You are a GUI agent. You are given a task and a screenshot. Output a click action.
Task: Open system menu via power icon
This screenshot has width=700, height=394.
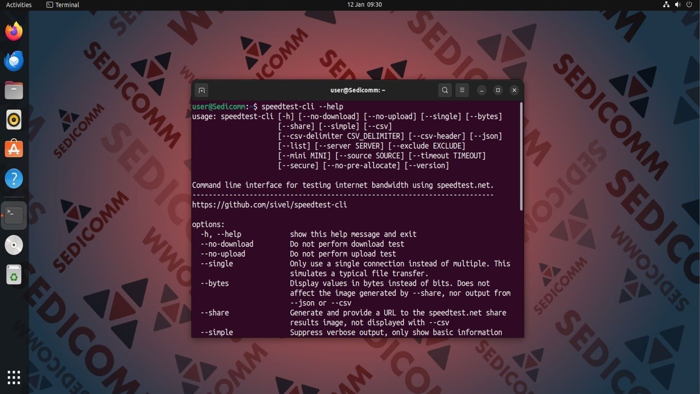click(x=689, y=5)
